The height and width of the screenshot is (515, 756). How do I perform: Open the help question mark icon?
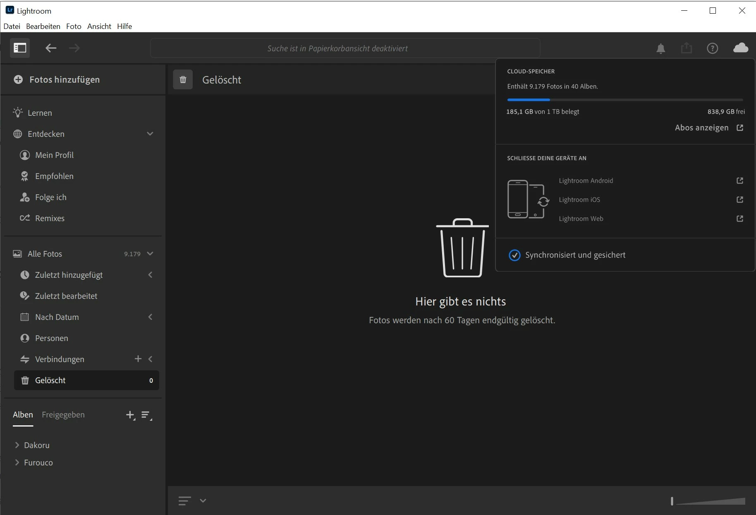713,48
